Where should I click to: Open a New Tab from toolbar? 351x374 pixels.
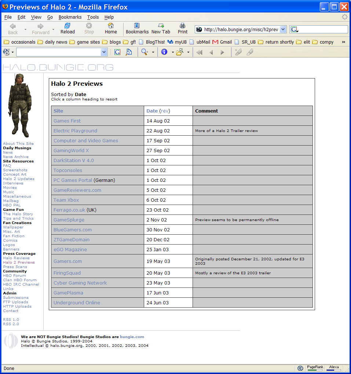[161, 28]
